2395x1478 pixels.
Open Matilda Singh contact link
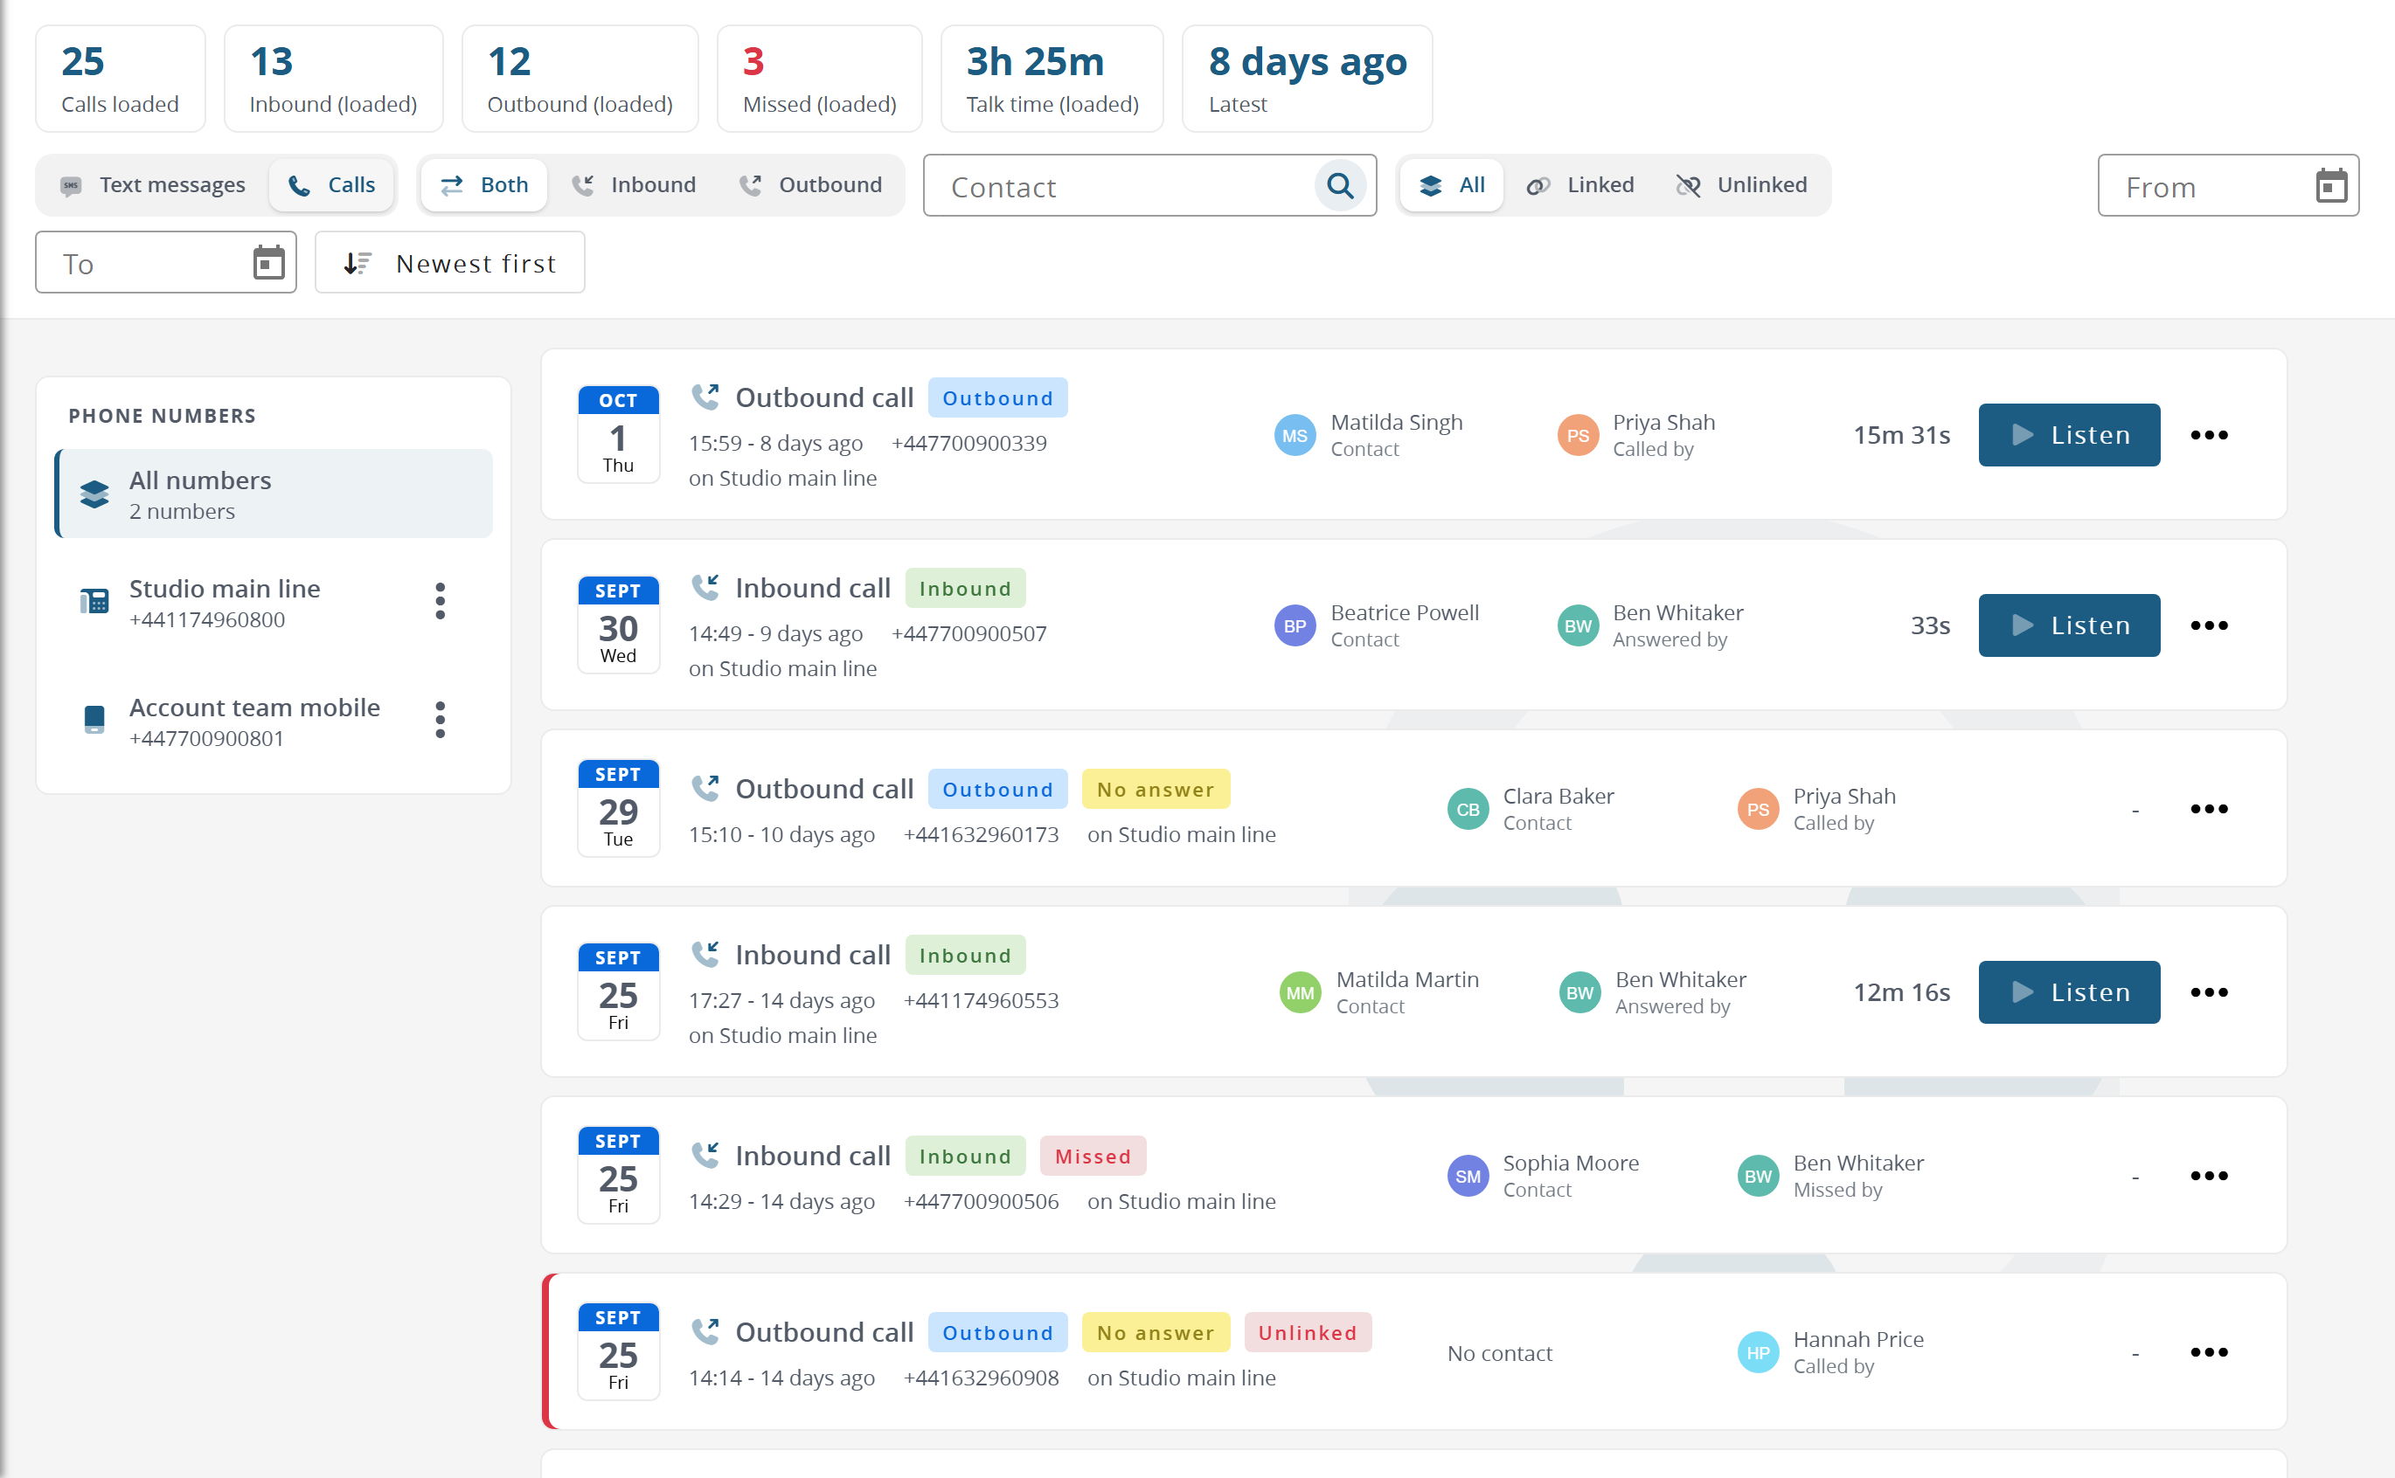[x=1397, y=422]
